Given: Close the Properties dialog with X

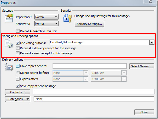Looking at the screenshot, I should pos(150,2).
